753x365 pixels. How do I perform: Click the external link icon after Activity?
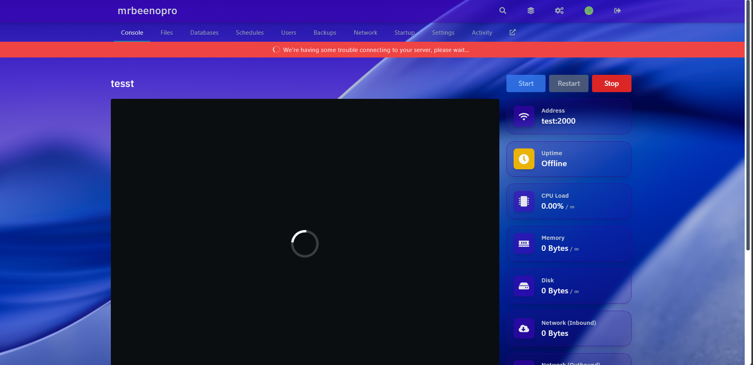pos(512,32)
